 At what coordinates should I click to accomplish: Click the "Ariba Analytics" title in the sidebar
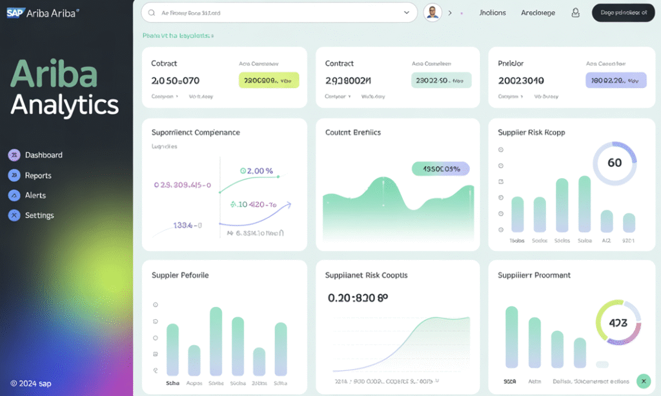[x=65, y=88]
